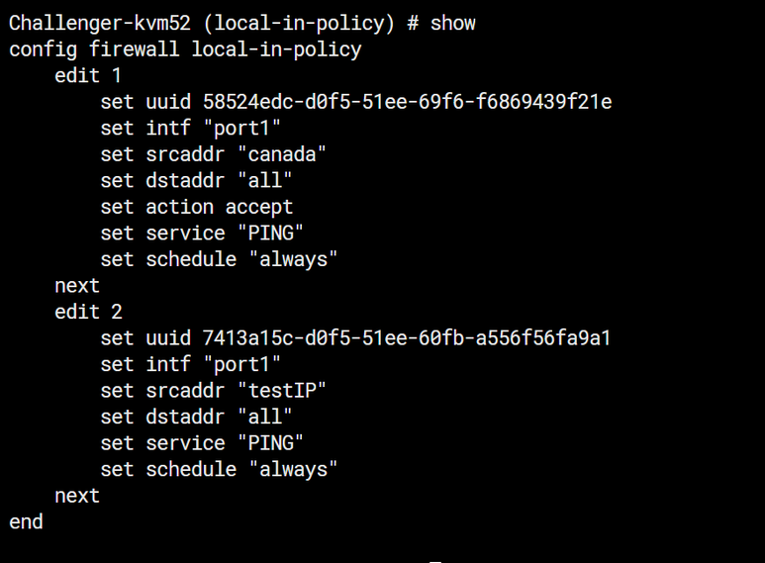Click the "edit 2" line
The image size is (765, 563).
88,312
